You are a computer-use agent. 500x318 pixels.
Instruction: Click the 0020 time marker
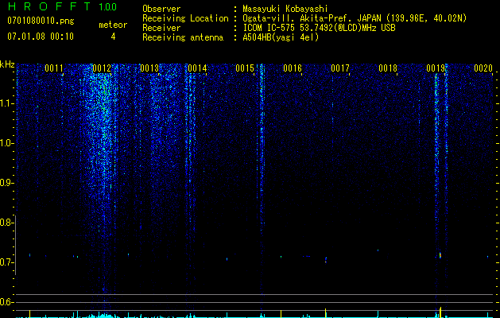(x=483, y=68)
